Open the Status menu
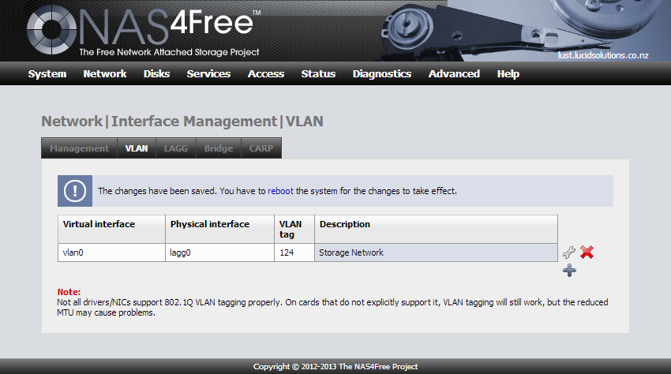Screen dimensions: 671x374 [x=318, y=73]
